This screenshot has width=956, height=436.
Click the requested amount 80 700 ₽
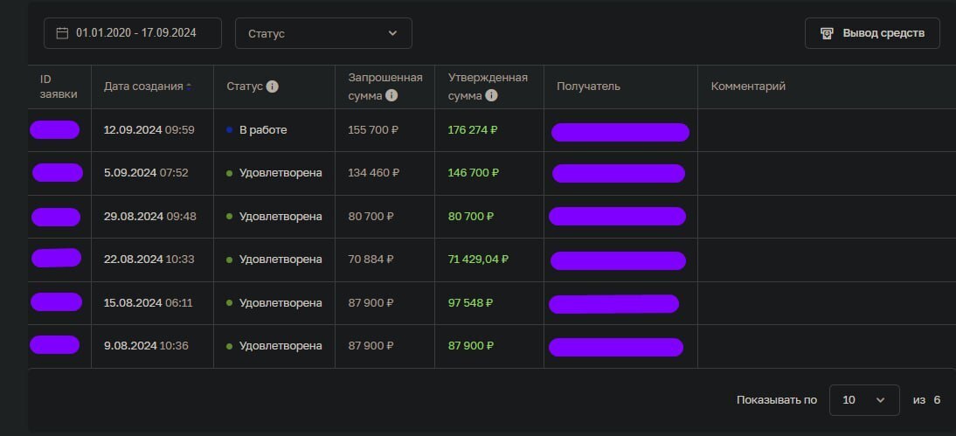tap(371, 217)
